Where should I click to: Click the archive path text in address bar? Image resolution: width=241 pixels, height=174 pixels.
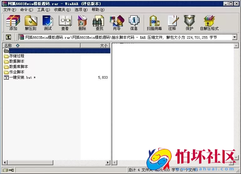(121, 37)
